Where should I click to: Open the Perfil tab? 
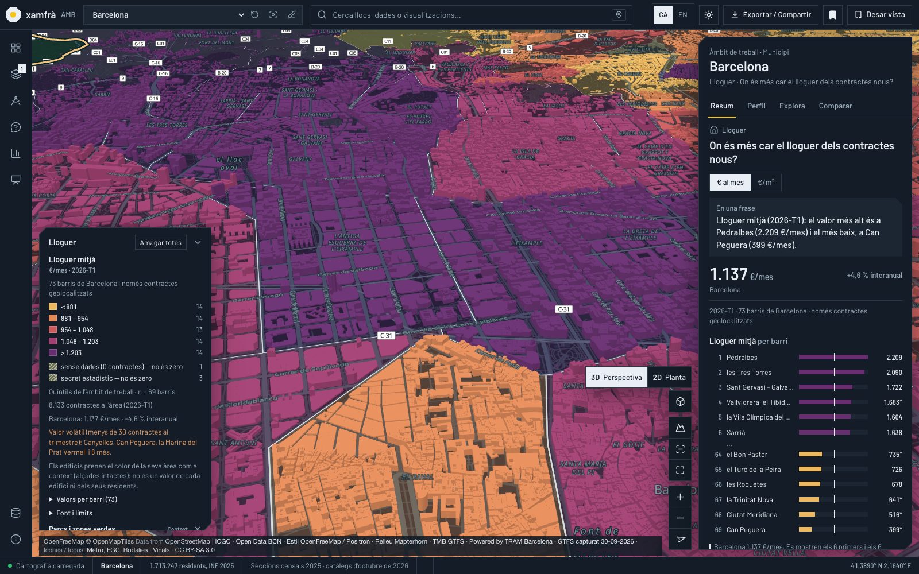pyautogui.click(x=756, y=106)
